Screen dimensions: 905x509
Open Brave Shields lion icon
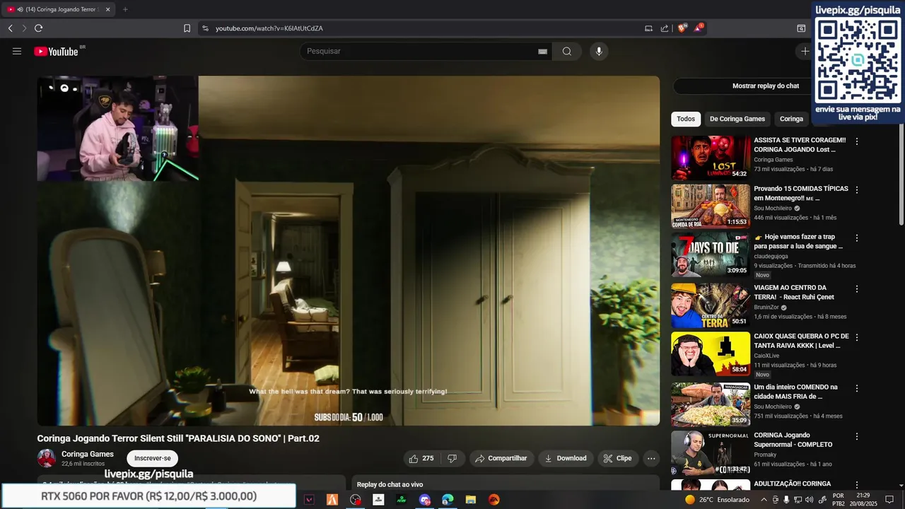[682, 28]
